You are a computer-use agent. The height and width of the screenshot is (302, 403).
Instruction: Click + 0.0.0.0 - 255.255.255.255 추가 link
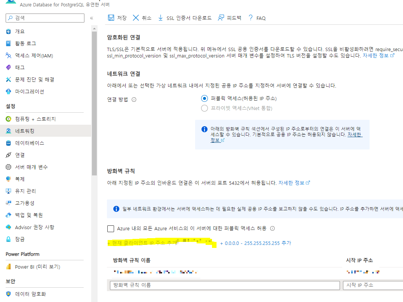click(256, 243)
